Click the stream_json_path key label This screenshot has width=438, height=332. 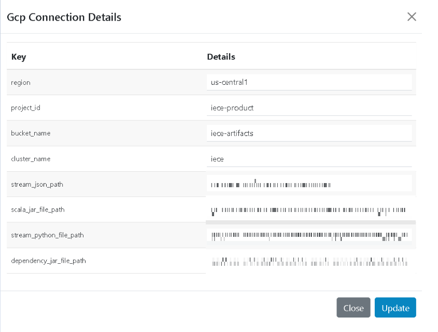point(37,184)
